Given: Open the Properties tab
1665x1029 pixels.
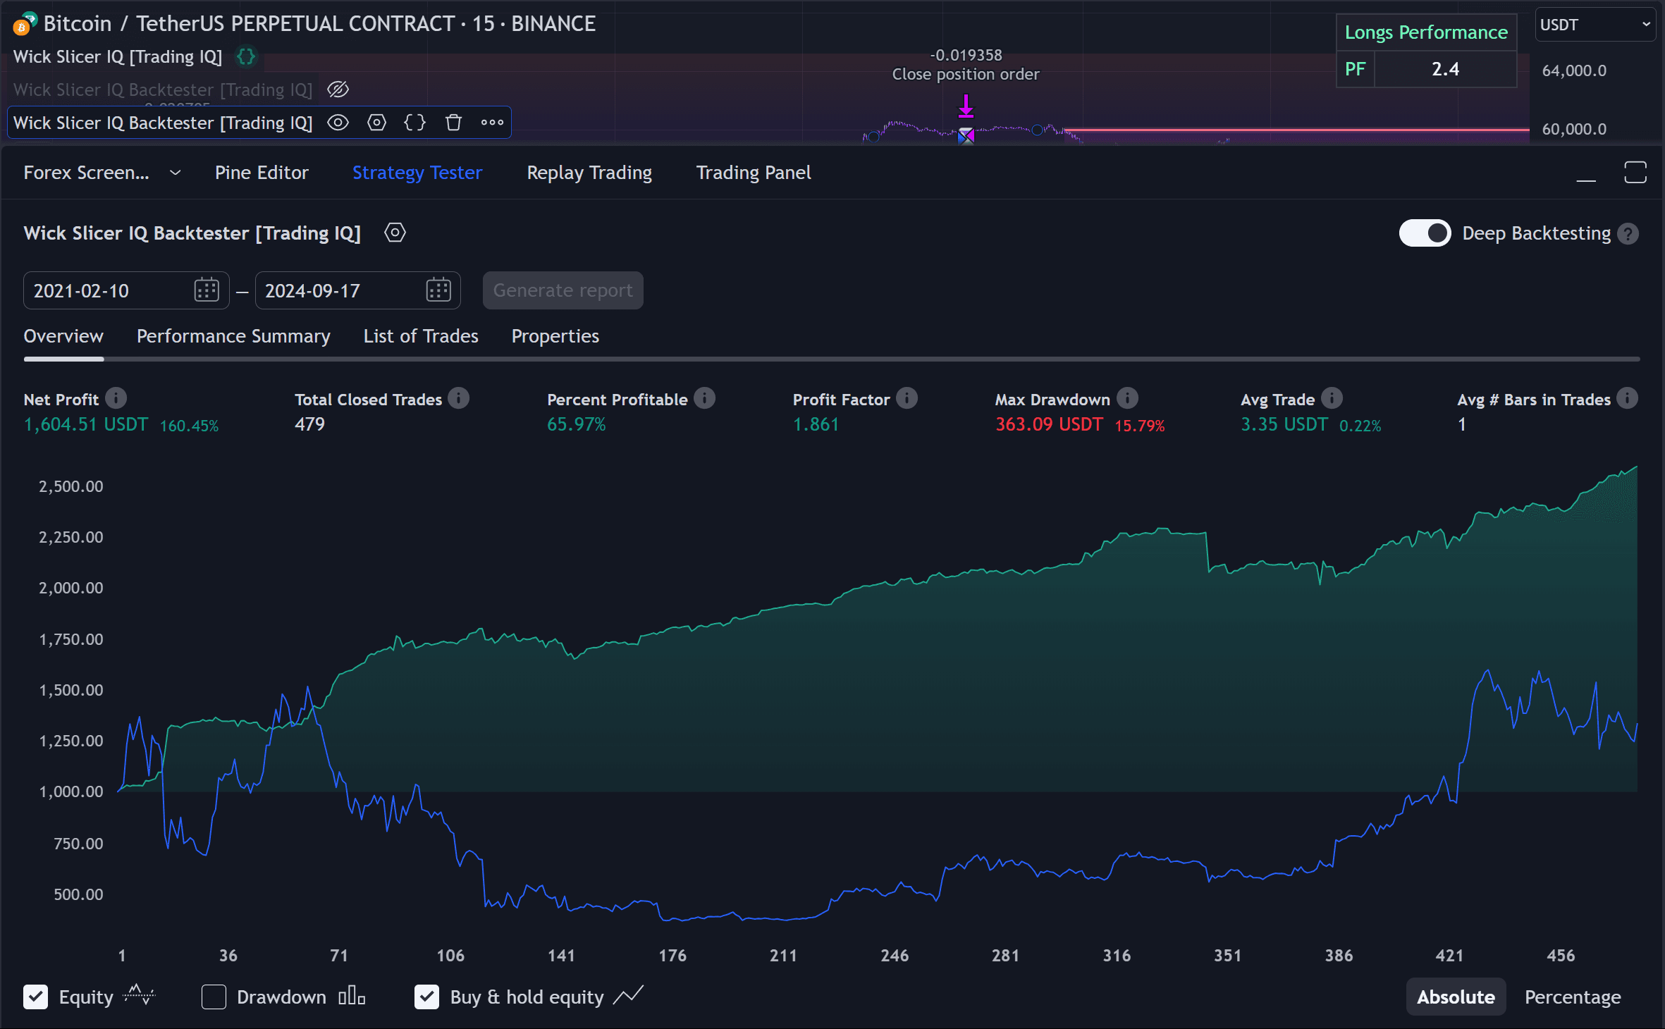Looking at the screenshot, I should (555, 336).
